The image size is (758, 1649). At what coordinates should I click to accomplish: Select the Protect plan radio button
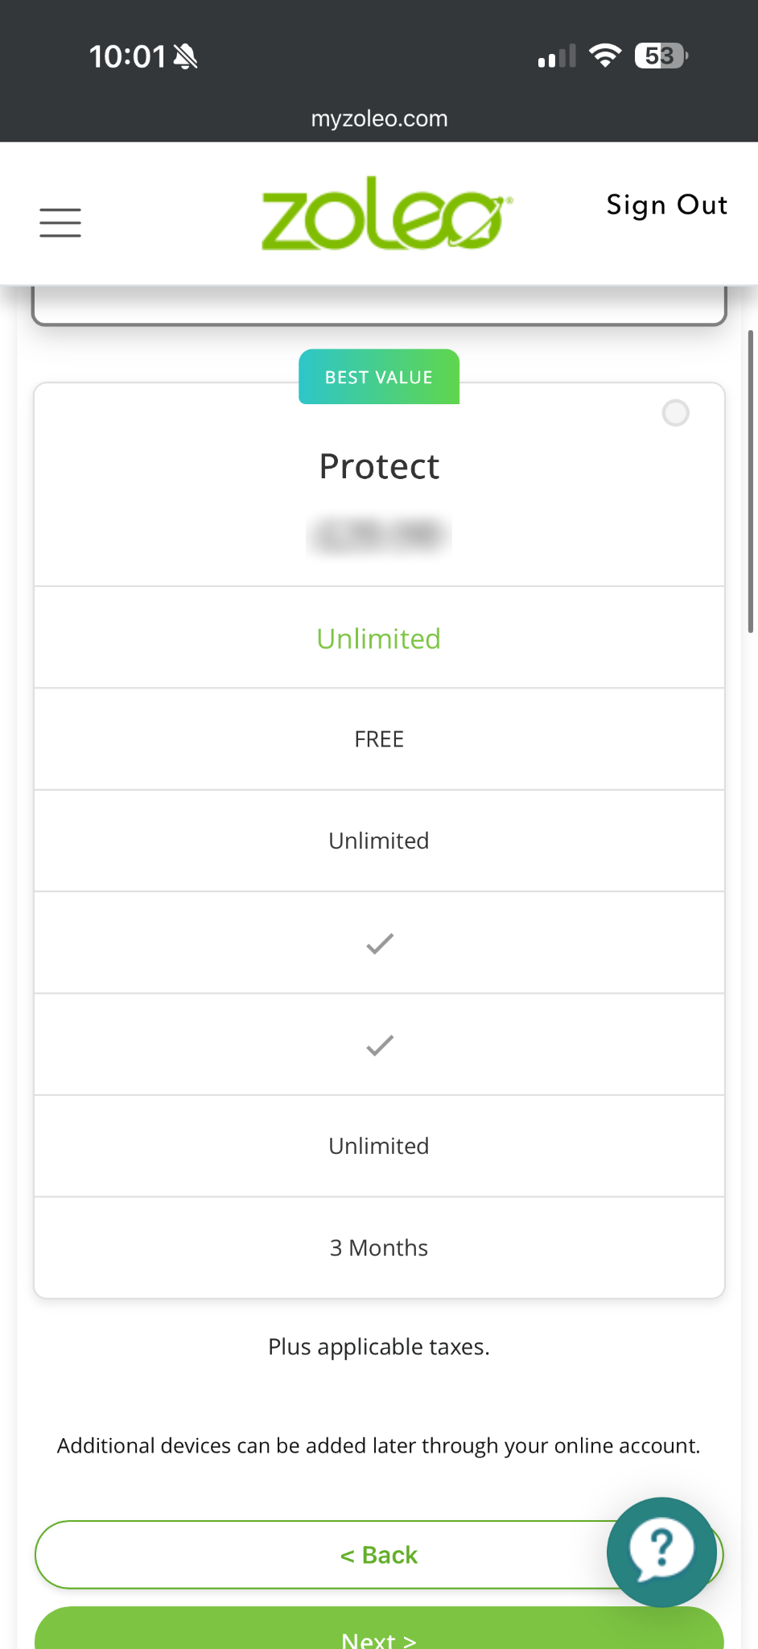[675, 413]
